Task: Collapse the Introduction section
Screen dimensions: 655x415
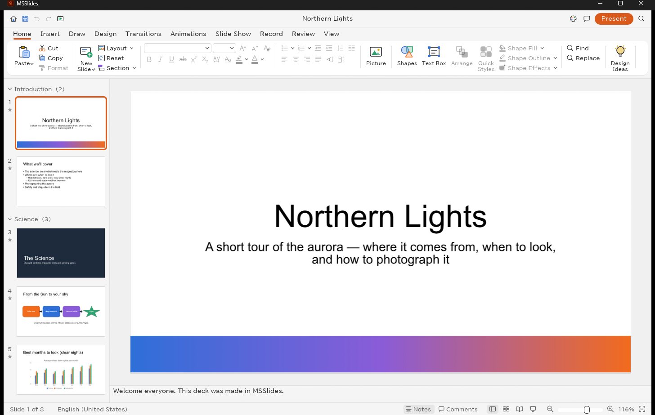Action: (10, 89)
